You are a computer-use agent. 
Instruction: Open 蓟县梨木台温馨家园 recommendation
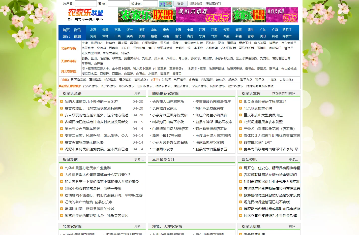pyautogui.click(x=211, y=149)
